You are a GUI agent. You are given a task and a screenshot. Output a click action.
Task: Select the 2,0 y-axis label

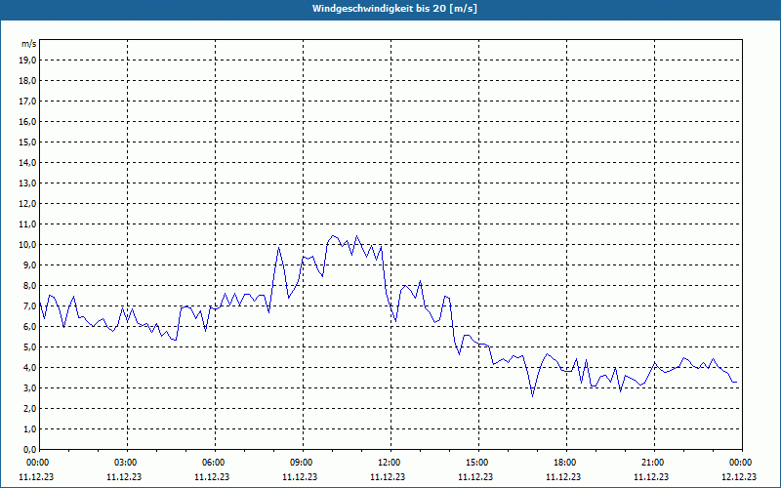[29, 408]
